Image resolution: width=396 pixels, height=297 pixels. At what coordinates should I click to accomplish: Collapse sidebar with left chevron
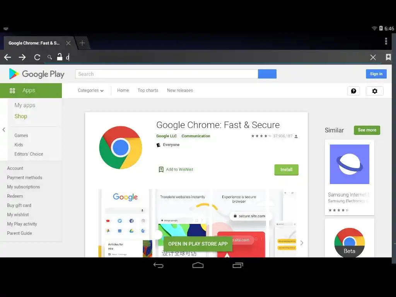[x=4, y=130]
